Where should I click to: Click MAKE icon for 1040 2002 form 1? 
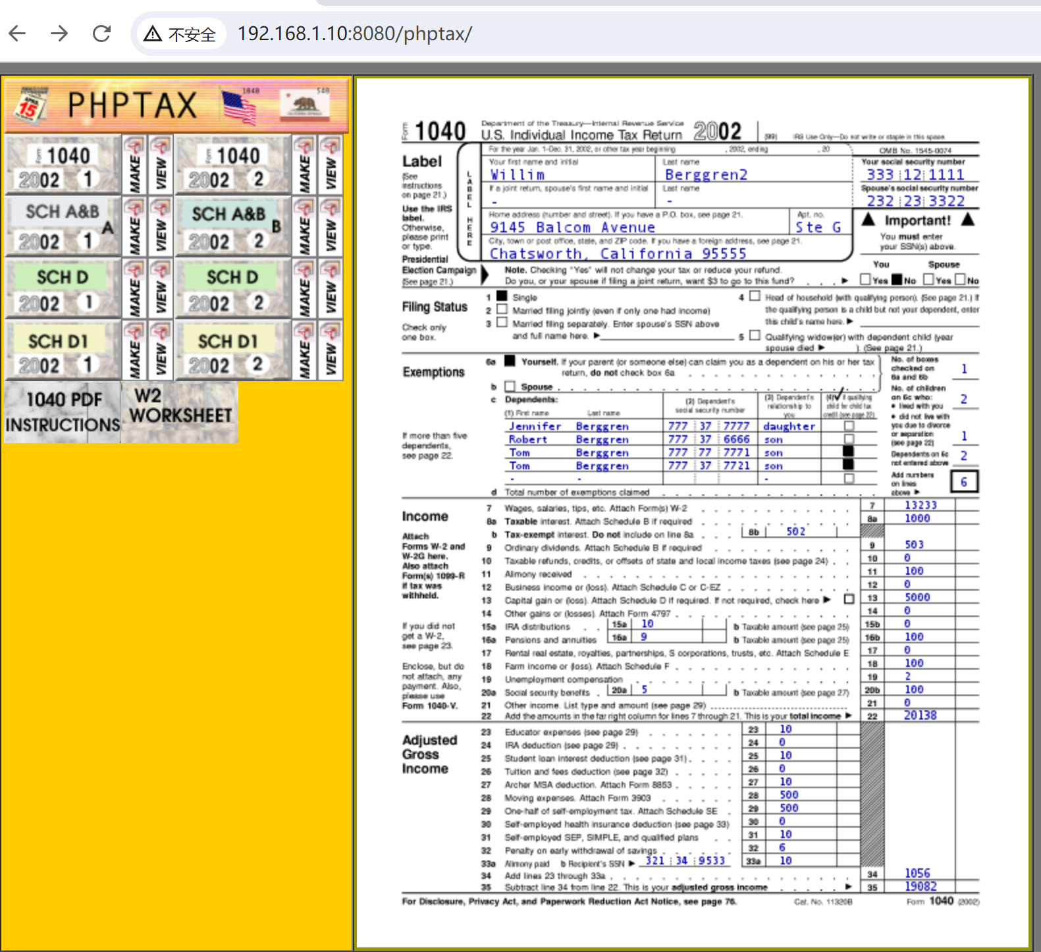[134, 165]
